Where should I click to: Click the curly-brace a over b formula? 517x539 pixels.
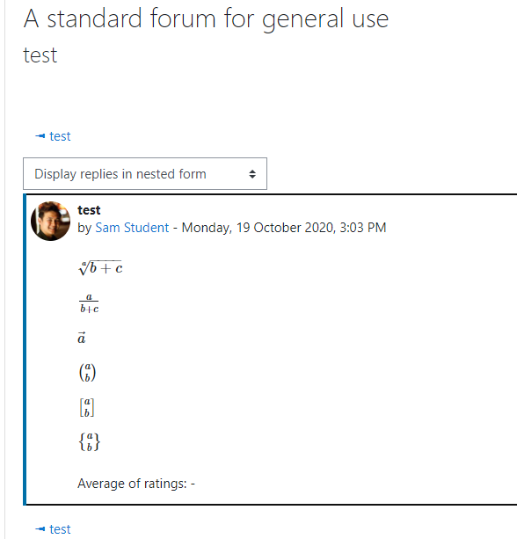pyautogui.click(x=90, y=441)
